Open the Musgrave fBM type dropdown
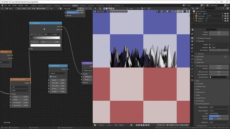Viewport: 230px width, 129px height. (x=20, y=91)
